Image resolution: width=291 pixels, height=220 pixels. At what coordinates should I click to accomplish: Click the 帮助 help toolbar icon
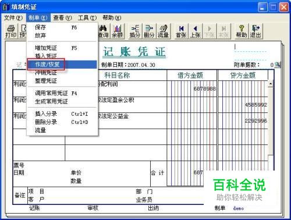click(x=242, y=31)
